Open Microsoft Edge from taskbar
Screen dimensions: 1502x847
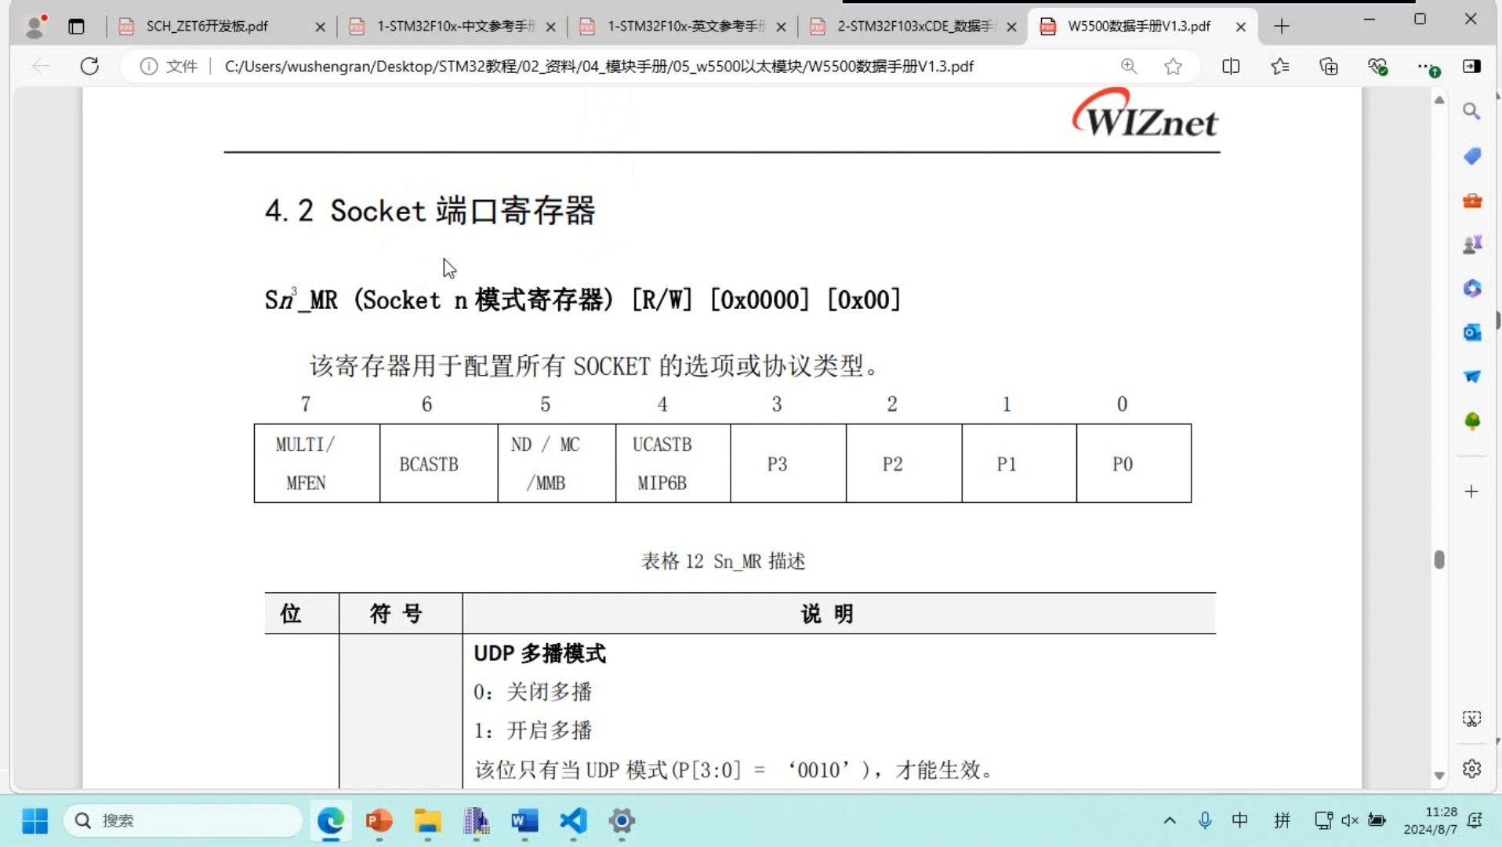331,820
